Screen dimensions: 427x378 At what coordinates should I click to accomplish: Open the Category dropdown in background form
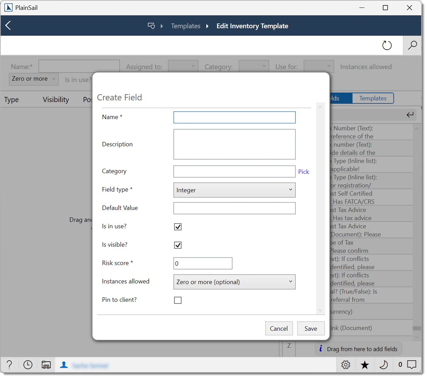click(x=254, y=67)
